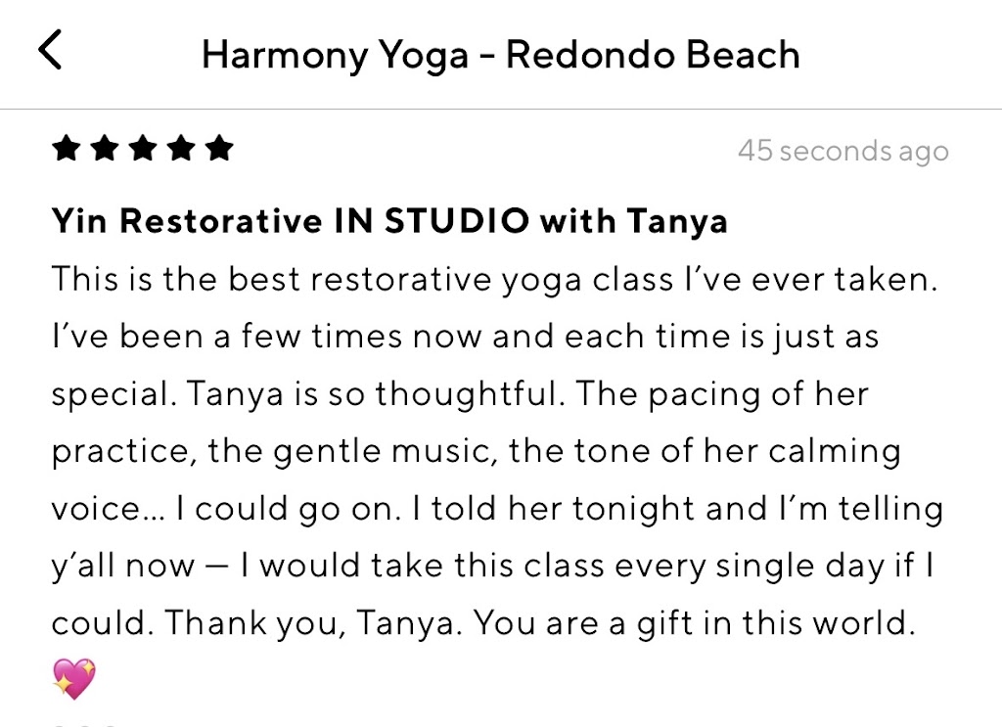The width and height of the screenshot is (1002, 727).
Task: Click the second rating star
Action: [105, 149]
